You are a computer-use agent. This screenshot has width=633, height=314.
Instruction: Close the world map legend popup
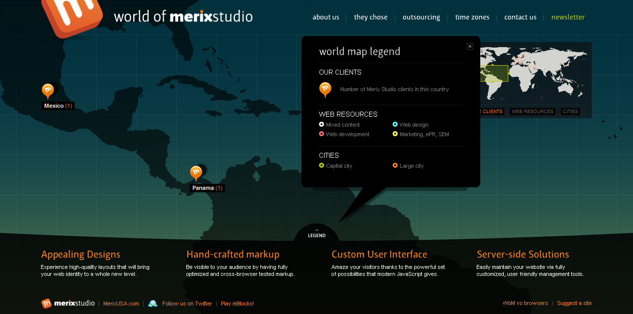[x=470, y=46]
